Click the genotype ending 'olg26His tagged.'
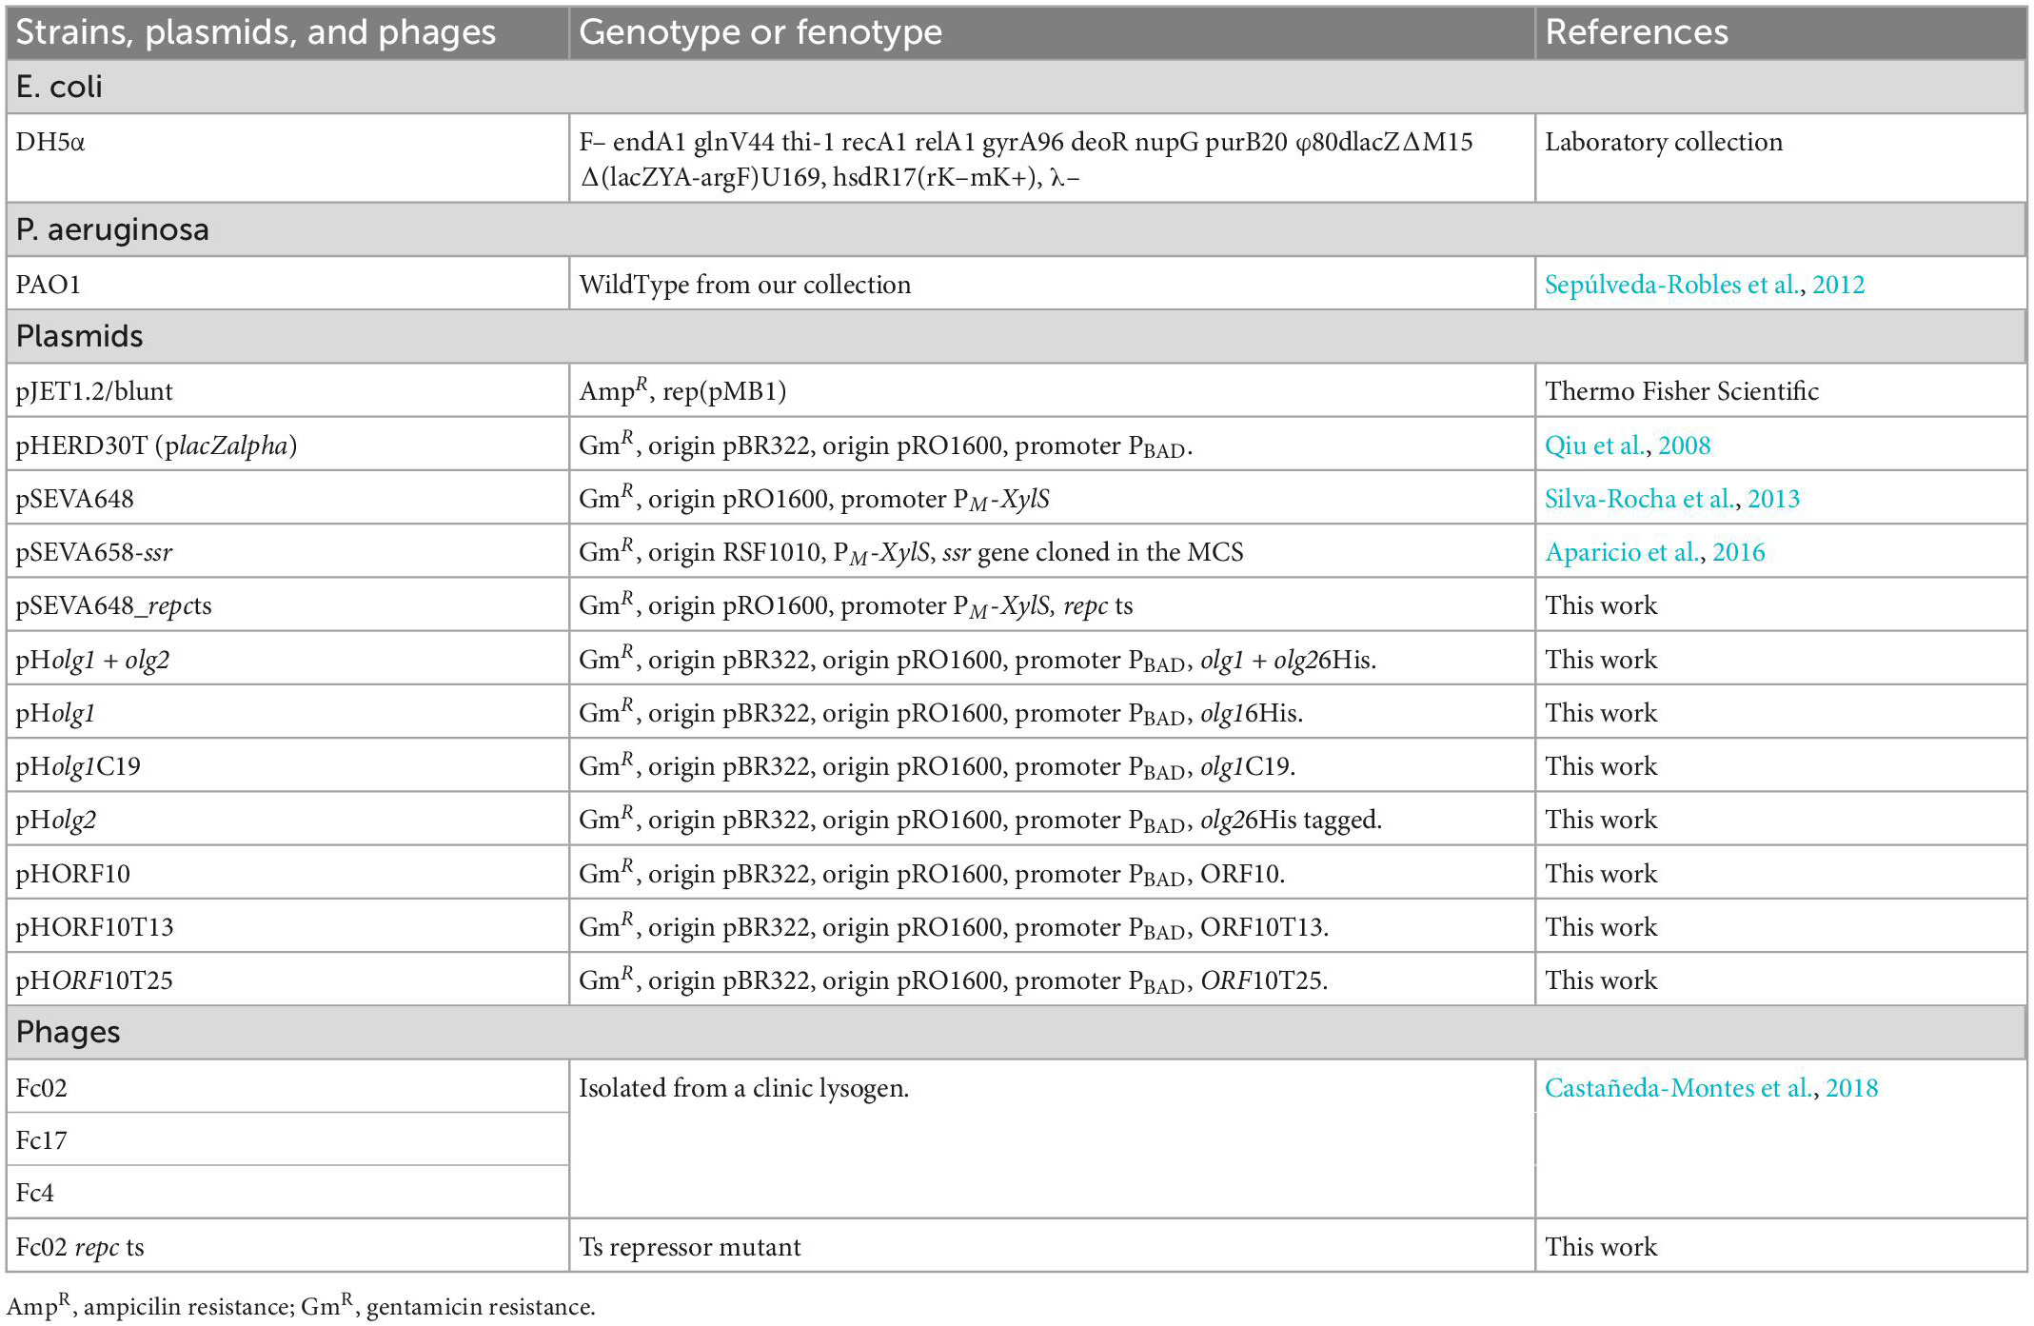This screenshot has height=1326, width=2034. click(980, 819)
